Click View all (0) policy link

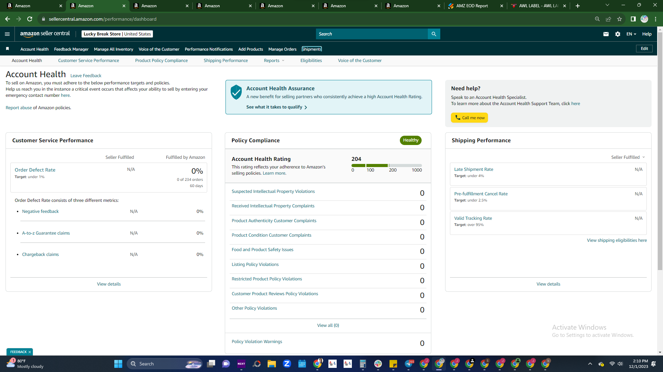coord(328,325)
